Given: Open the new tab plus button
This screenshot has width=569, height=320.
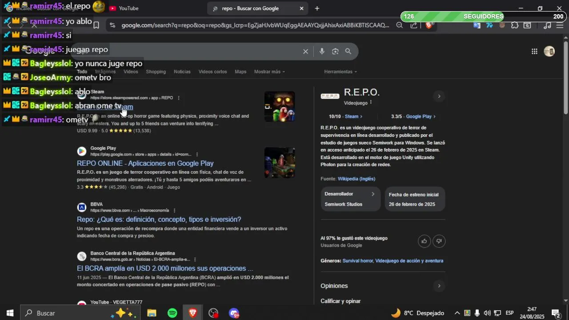Looking at the screenshot, I should 317,8.
